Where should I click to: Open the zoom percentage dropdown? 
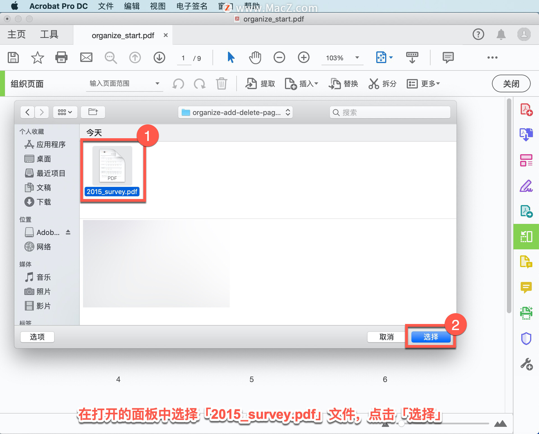pyautogui.click(x=357, y=58)
